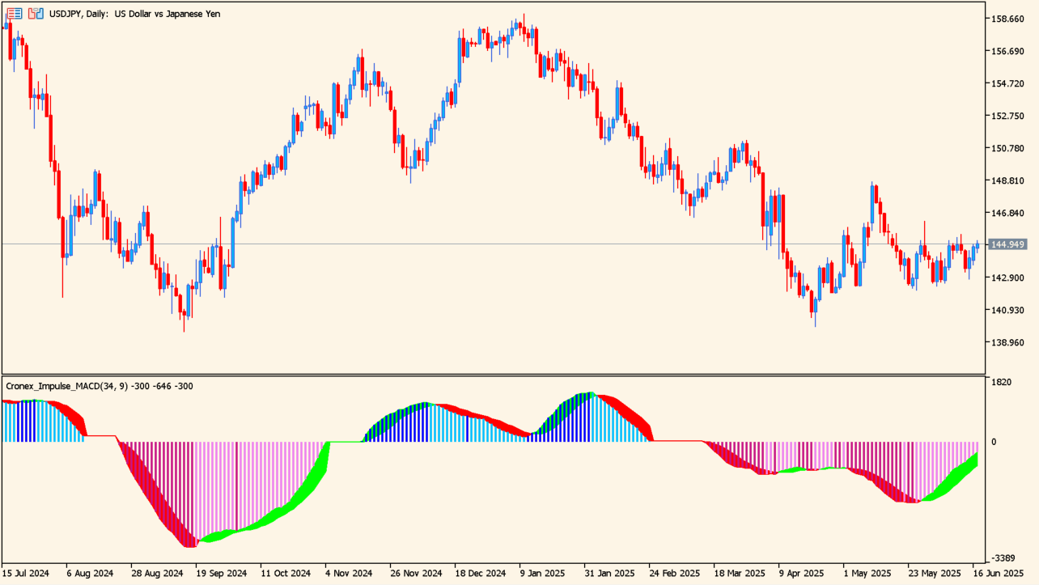Click the 138.960 price axis label
This screenshot has width=1039, height=585.
(x=1007, y=342)
